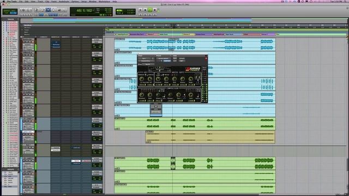Open the File menu
The image size is (349, 196).
(21, 1)
